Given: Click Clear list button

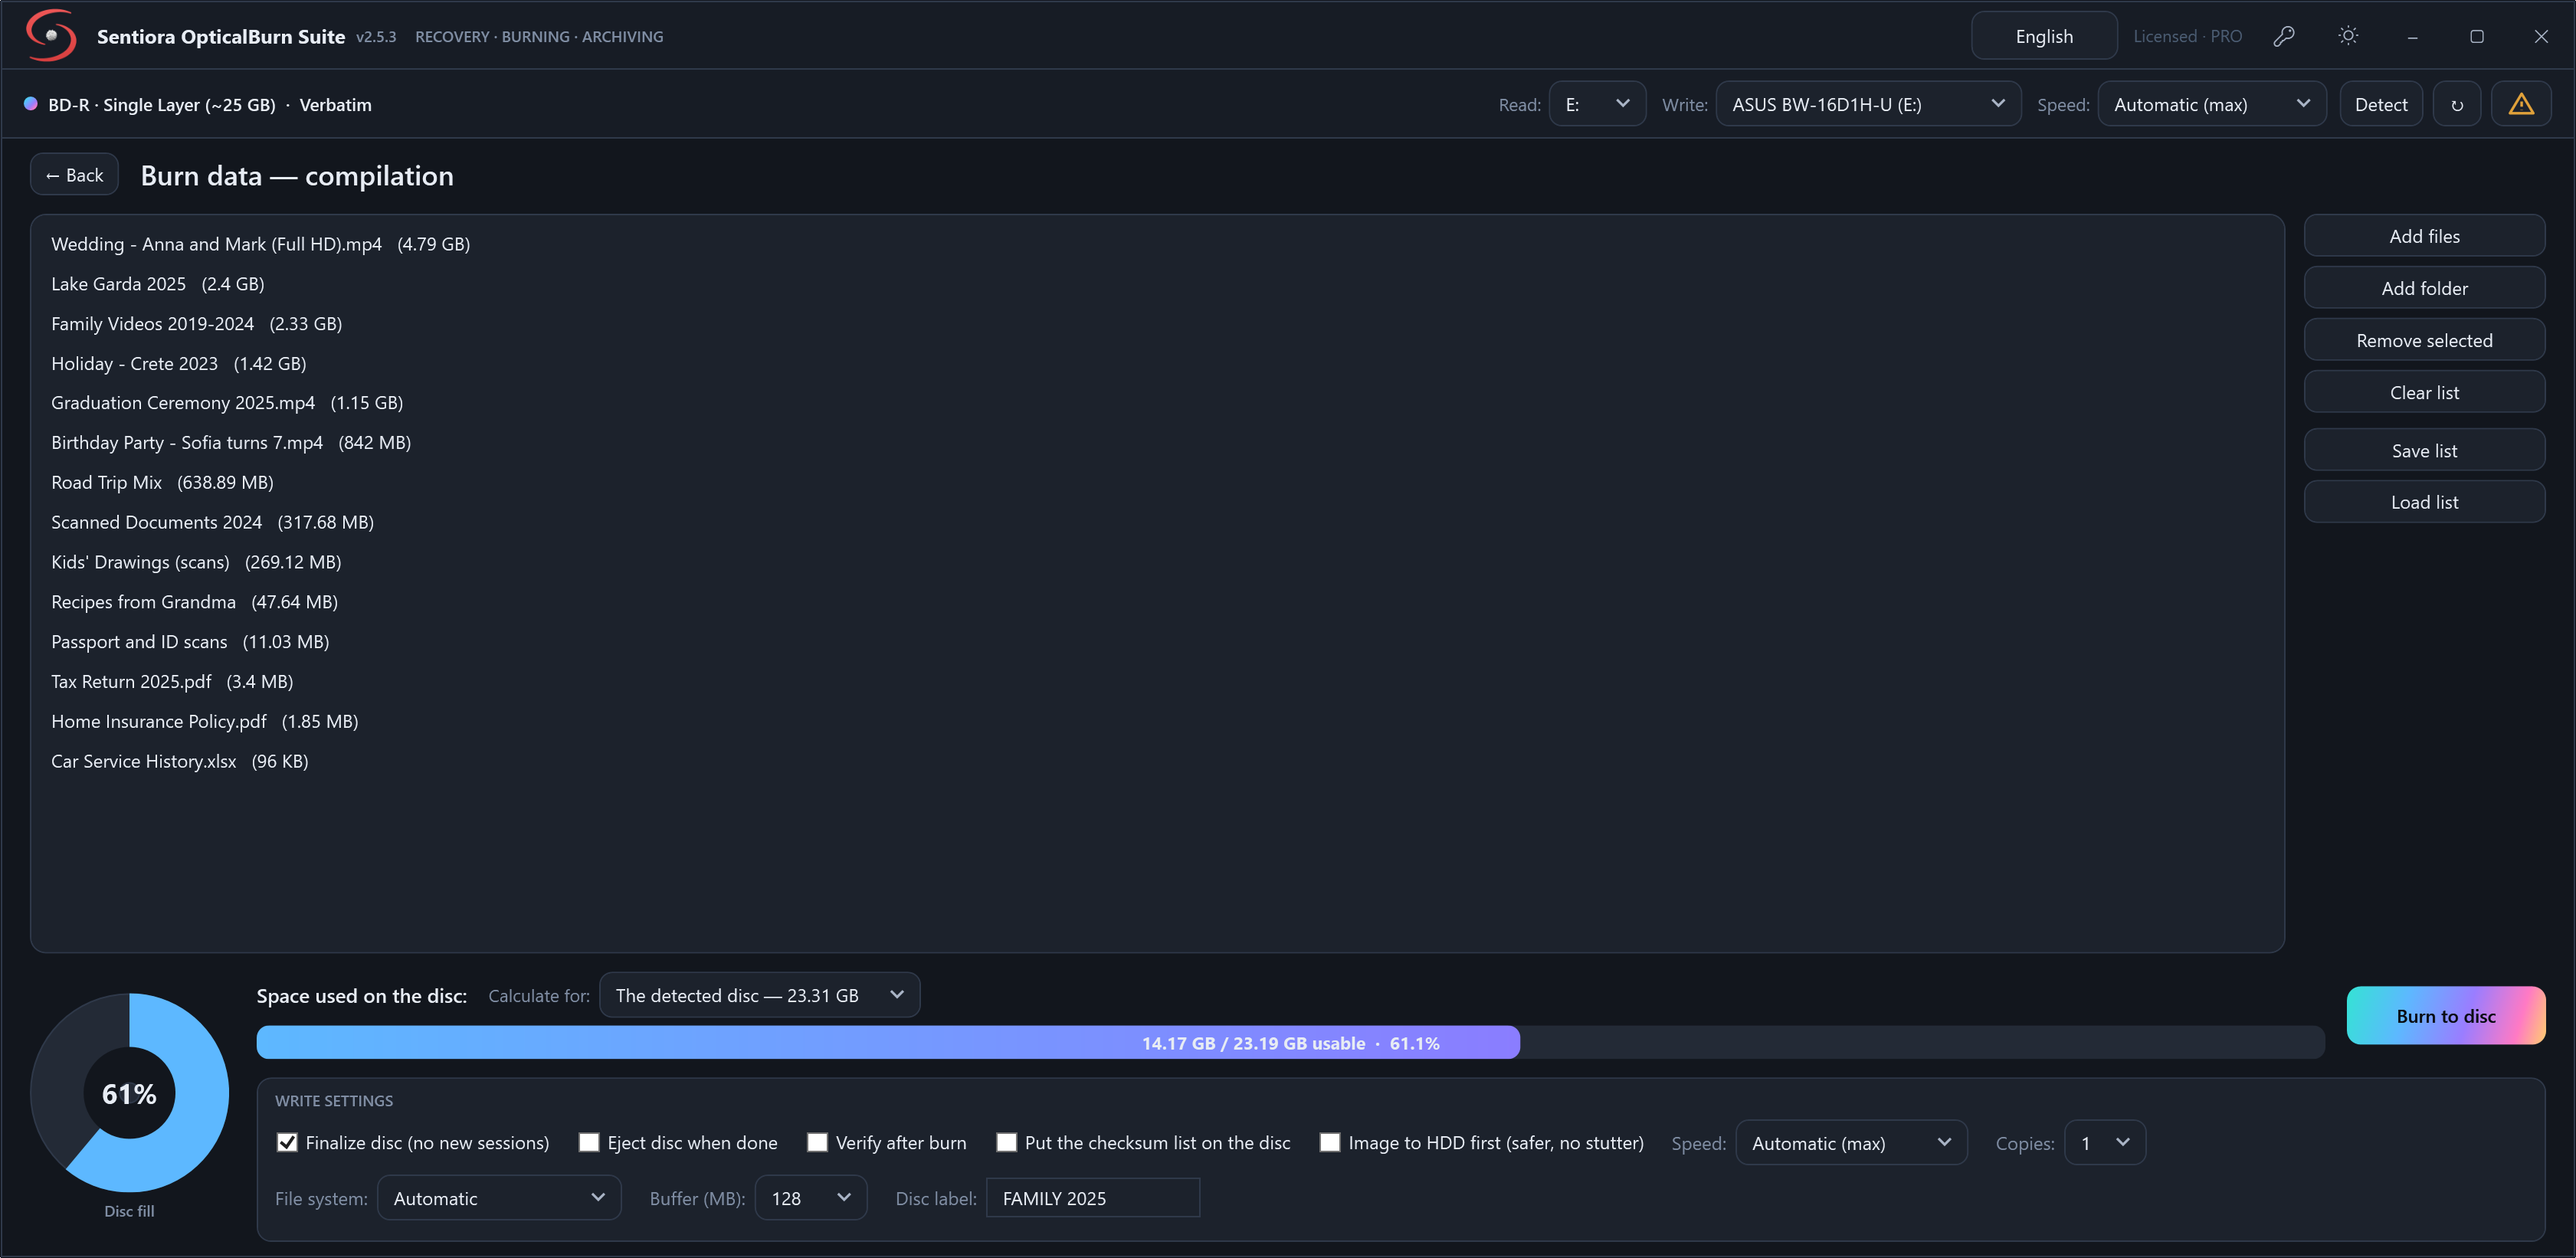Looking at the screenshot, I should click(x=2424, y=392).
